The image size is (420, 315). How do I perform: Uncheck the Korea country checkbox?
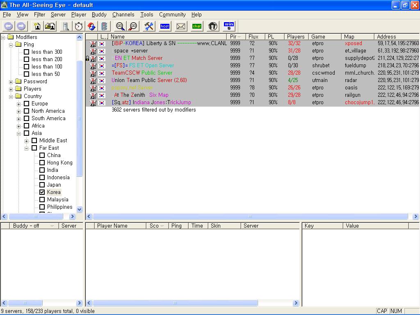(x=42, y=192)
